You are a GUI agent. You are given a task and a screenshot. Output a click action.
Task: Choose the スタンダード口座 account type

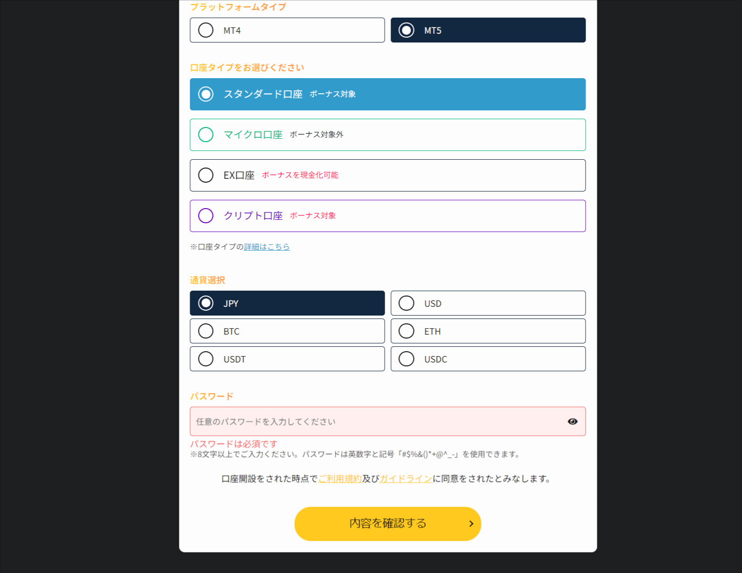388,94
